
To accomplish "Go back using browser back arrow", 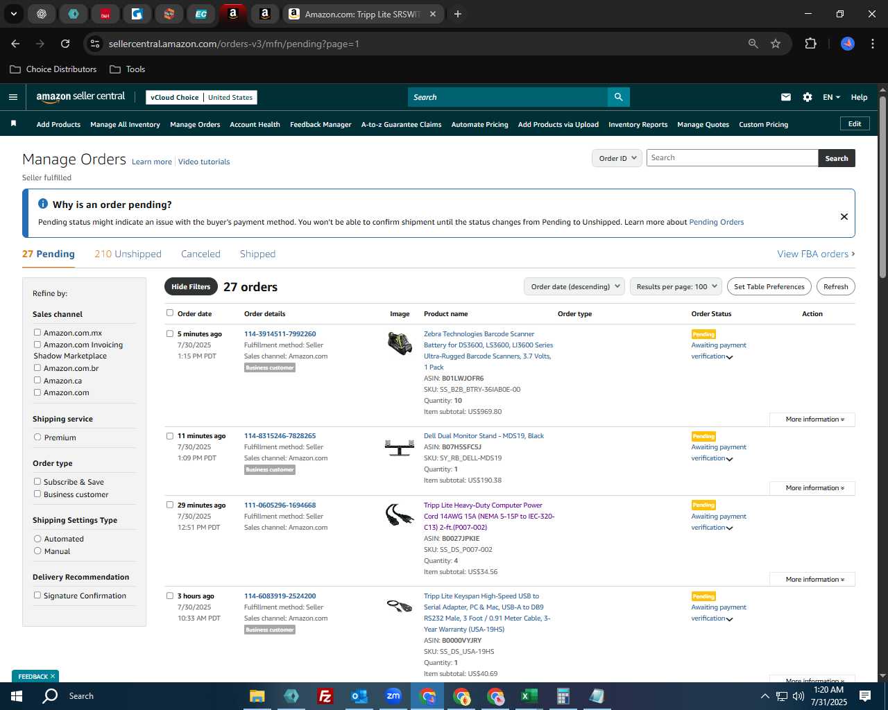I will pos(15,44).
